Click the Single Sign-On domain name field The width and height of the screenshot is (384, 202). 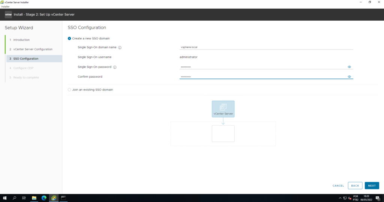(266, 47)
